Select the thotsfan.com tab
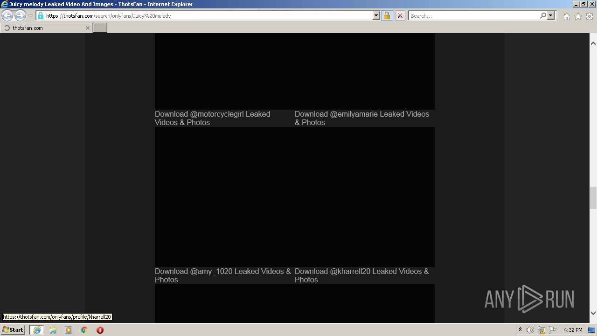 46,28
